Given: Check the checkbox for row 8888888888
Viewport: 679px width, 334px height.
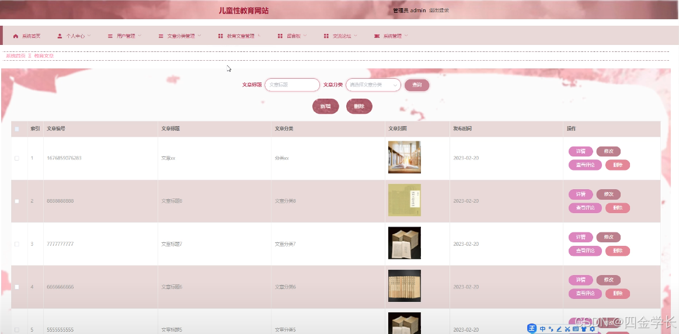Looking at the screenshot, I should tap(17, 201).
